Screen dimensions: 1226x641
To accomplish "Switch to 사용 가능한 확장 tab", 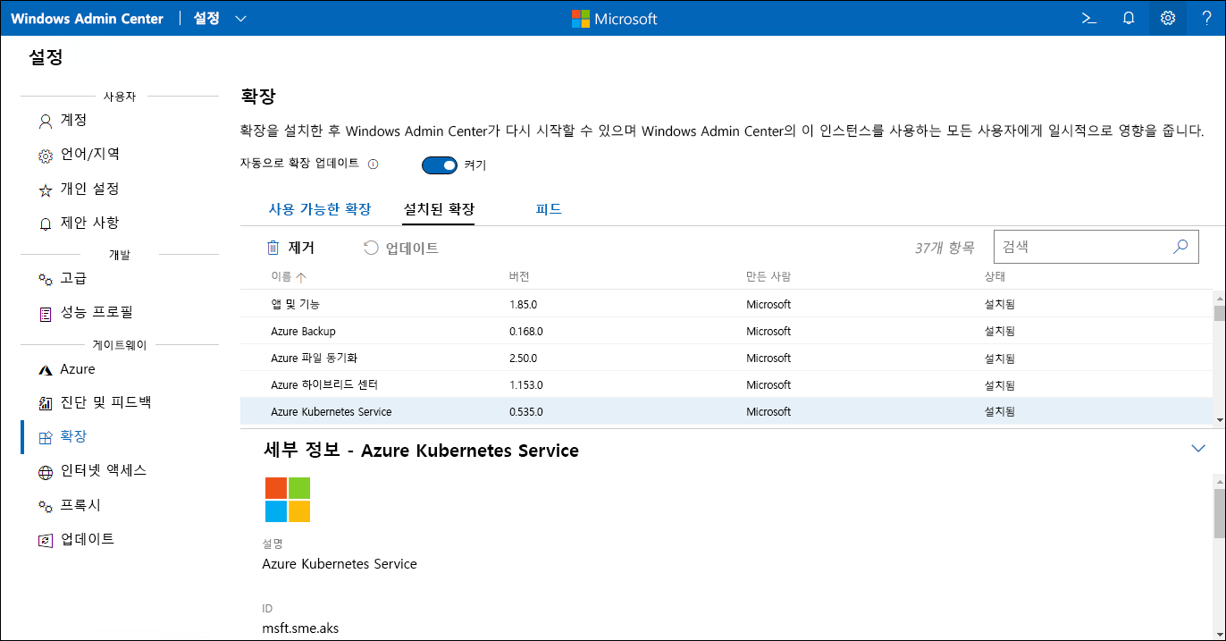I will point(320,209).
